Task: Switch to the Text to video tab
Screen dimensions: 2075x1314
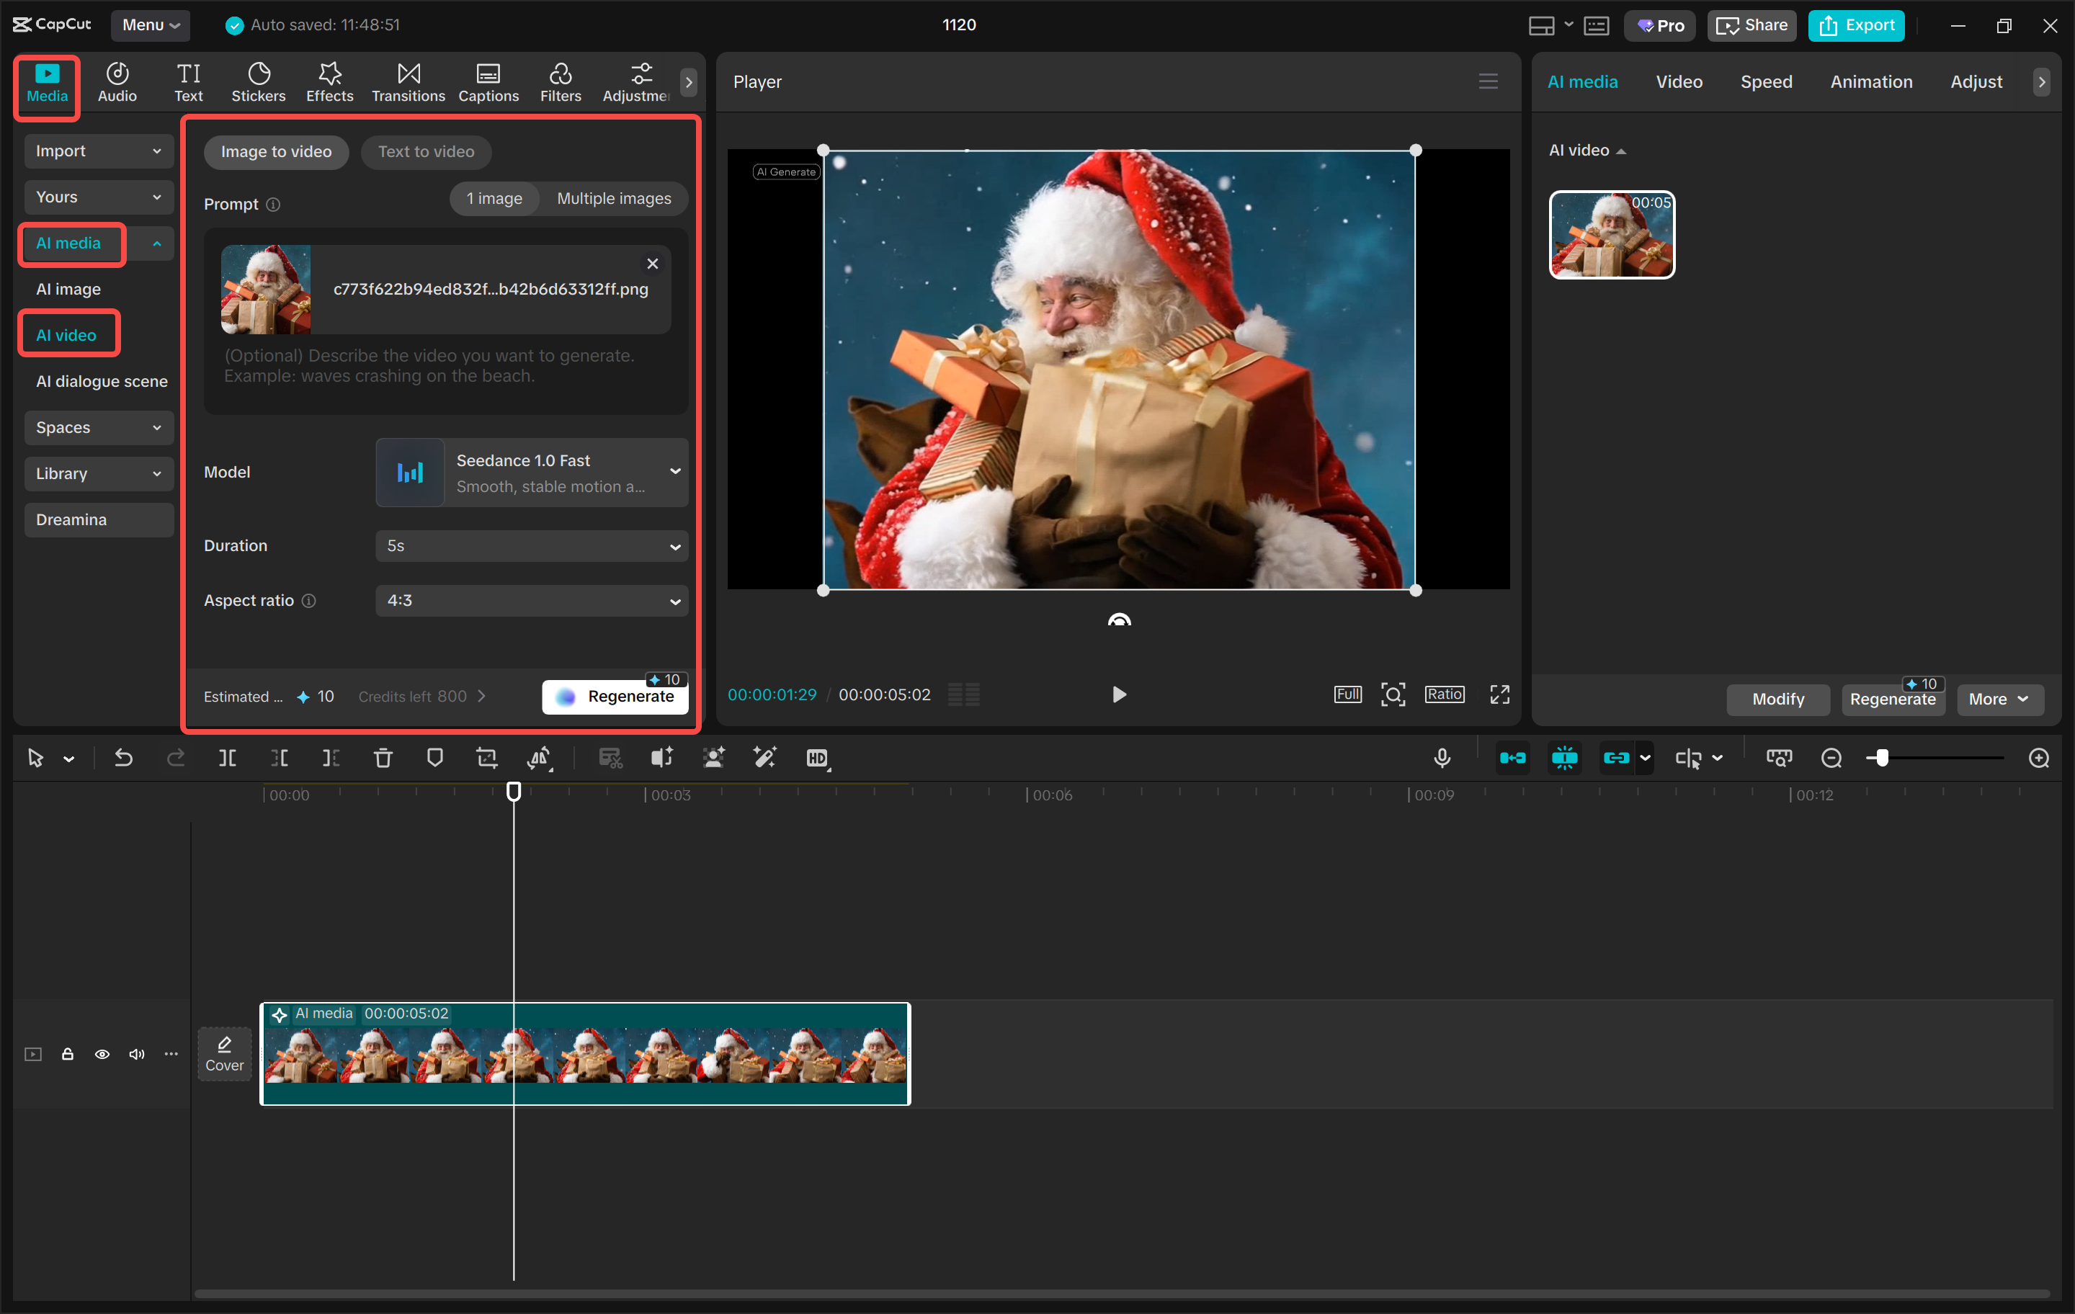Action: click(426, 152)
